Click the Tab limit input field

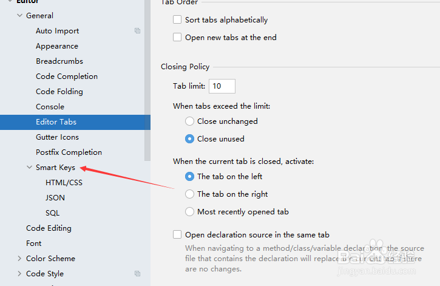tap(222, 86)
